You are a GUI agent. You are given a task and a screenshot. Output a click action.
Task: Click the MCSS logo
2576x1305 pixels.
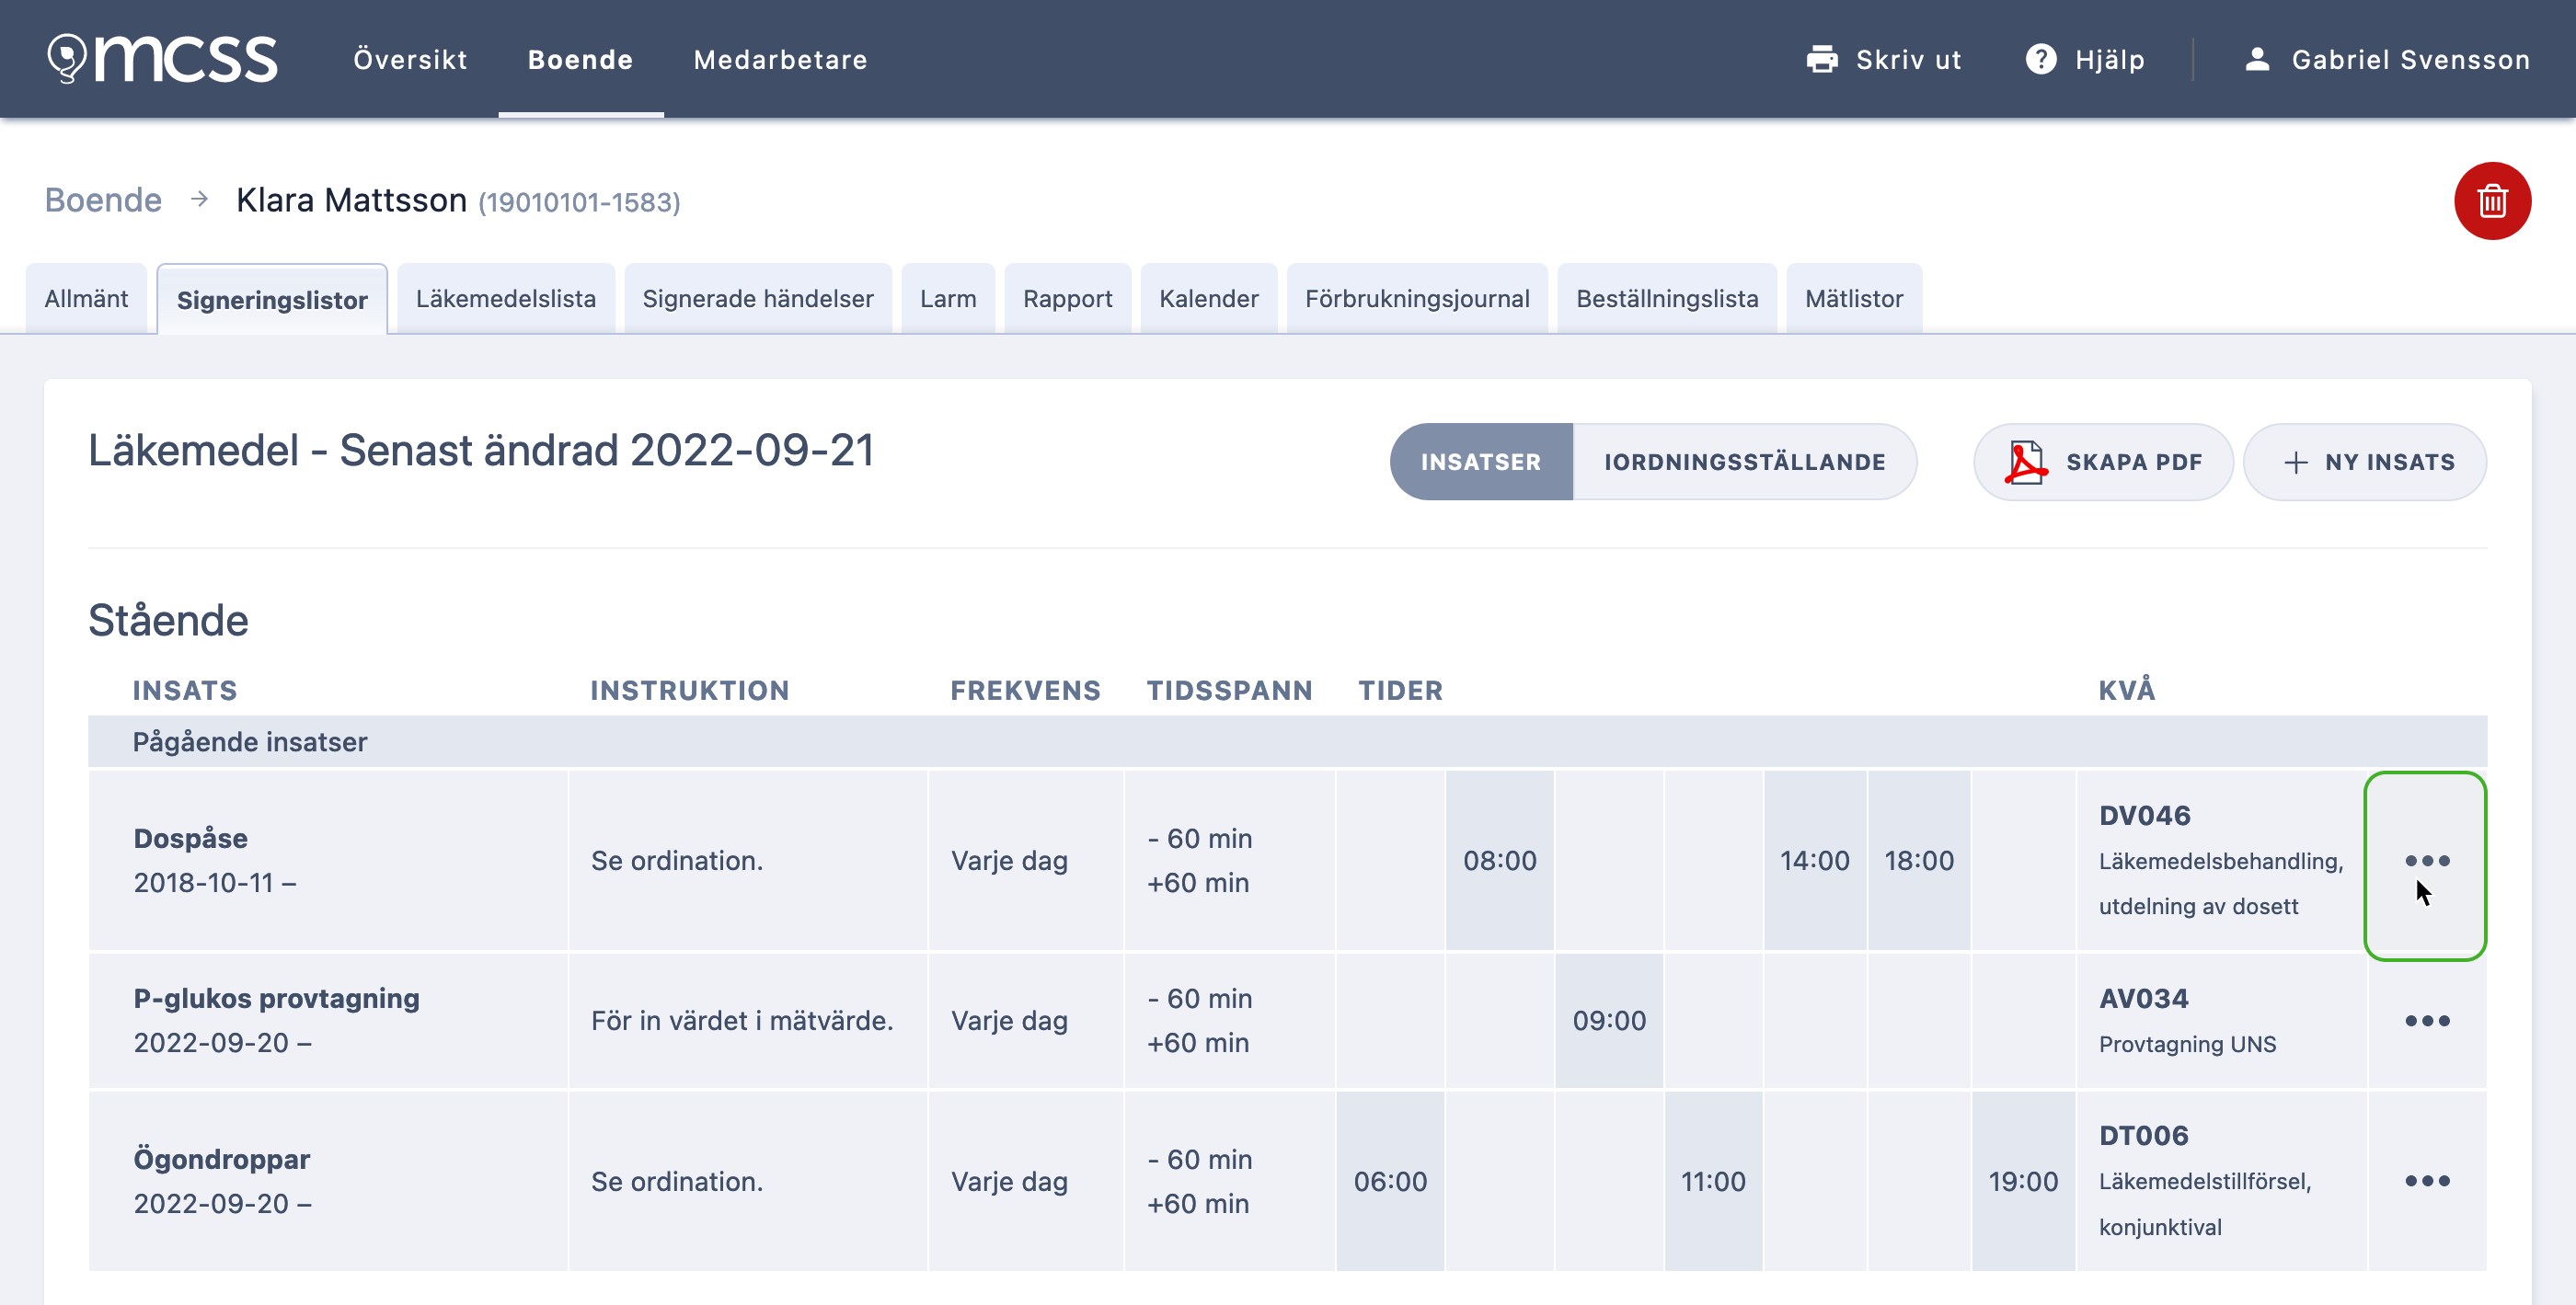tap(163, 59)
